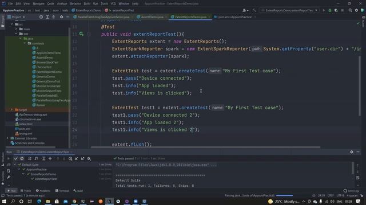The height and width of the screenshot is (205, 366).
Task: Click the Debug bug icon in main toolbar
Action: click(x=330, y=10)
